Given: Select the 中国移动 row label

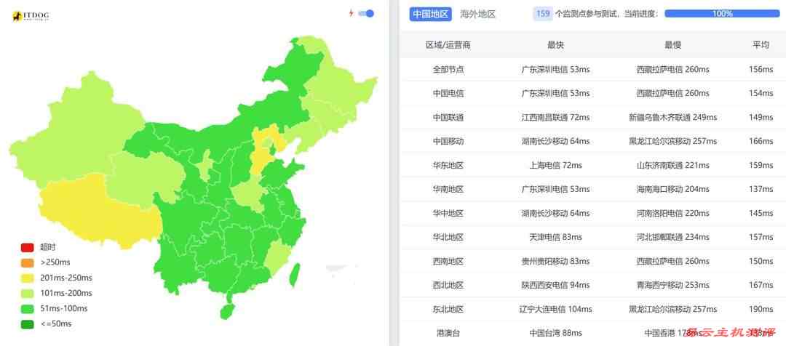Looking at the screenshot, I should (448, 141).
